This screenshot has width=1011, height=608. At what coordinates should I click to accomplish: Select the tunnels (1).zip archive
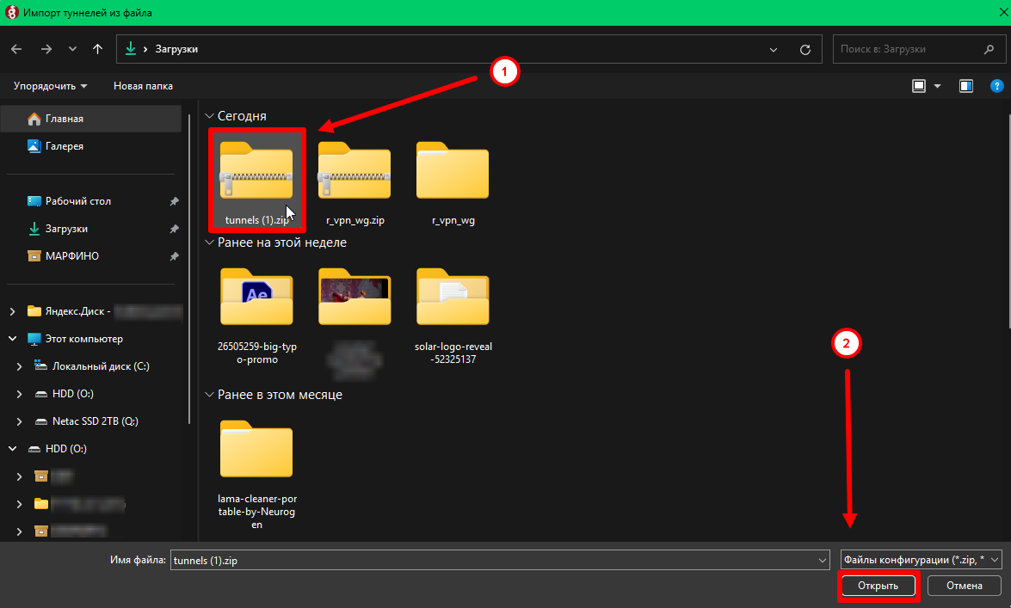(256, 178)
